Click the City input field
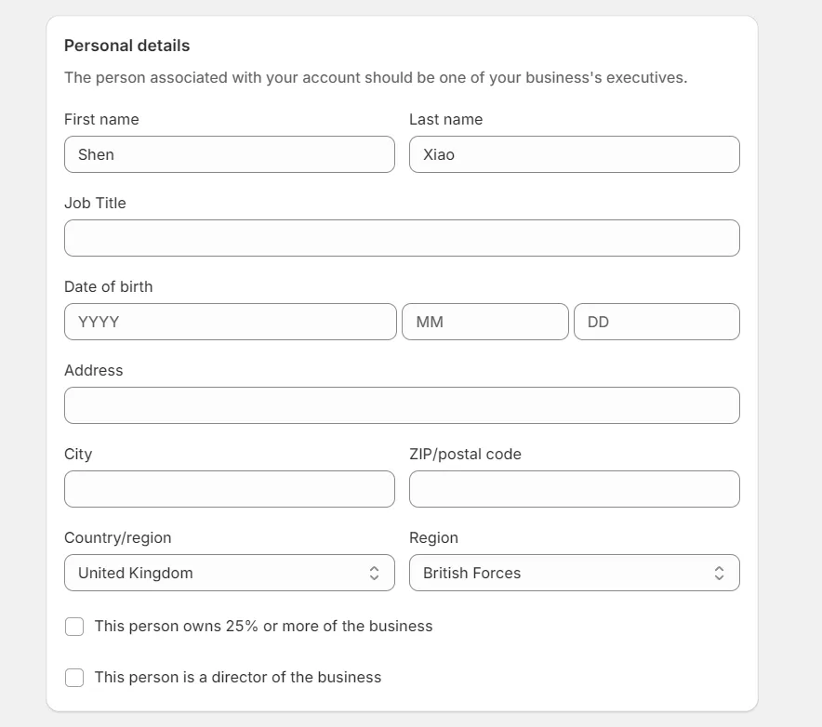The height and width of the screenshot is (727, 822). click(229, 489)
